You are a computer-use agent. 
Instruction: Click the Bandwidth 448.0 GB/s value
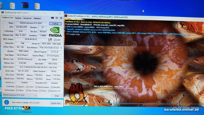[53, 64]
